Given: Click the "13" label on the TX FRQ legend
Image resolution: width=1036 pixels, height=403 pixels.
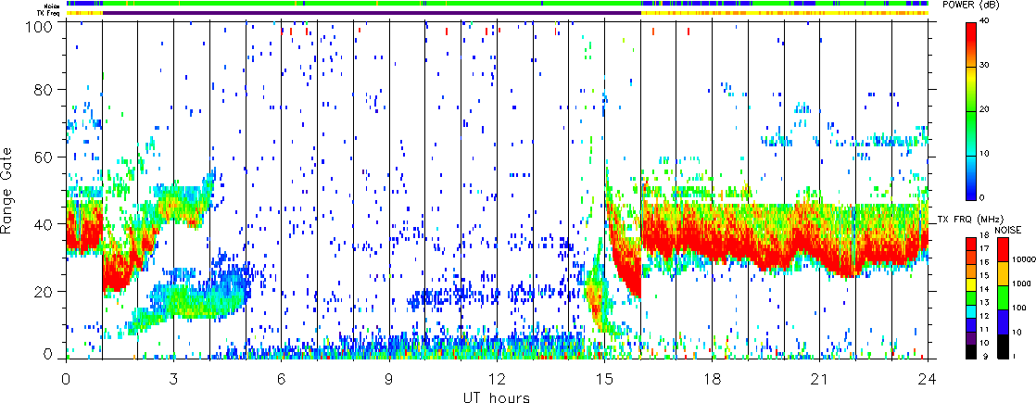Looking at the screenshot, I should [984, 303].
